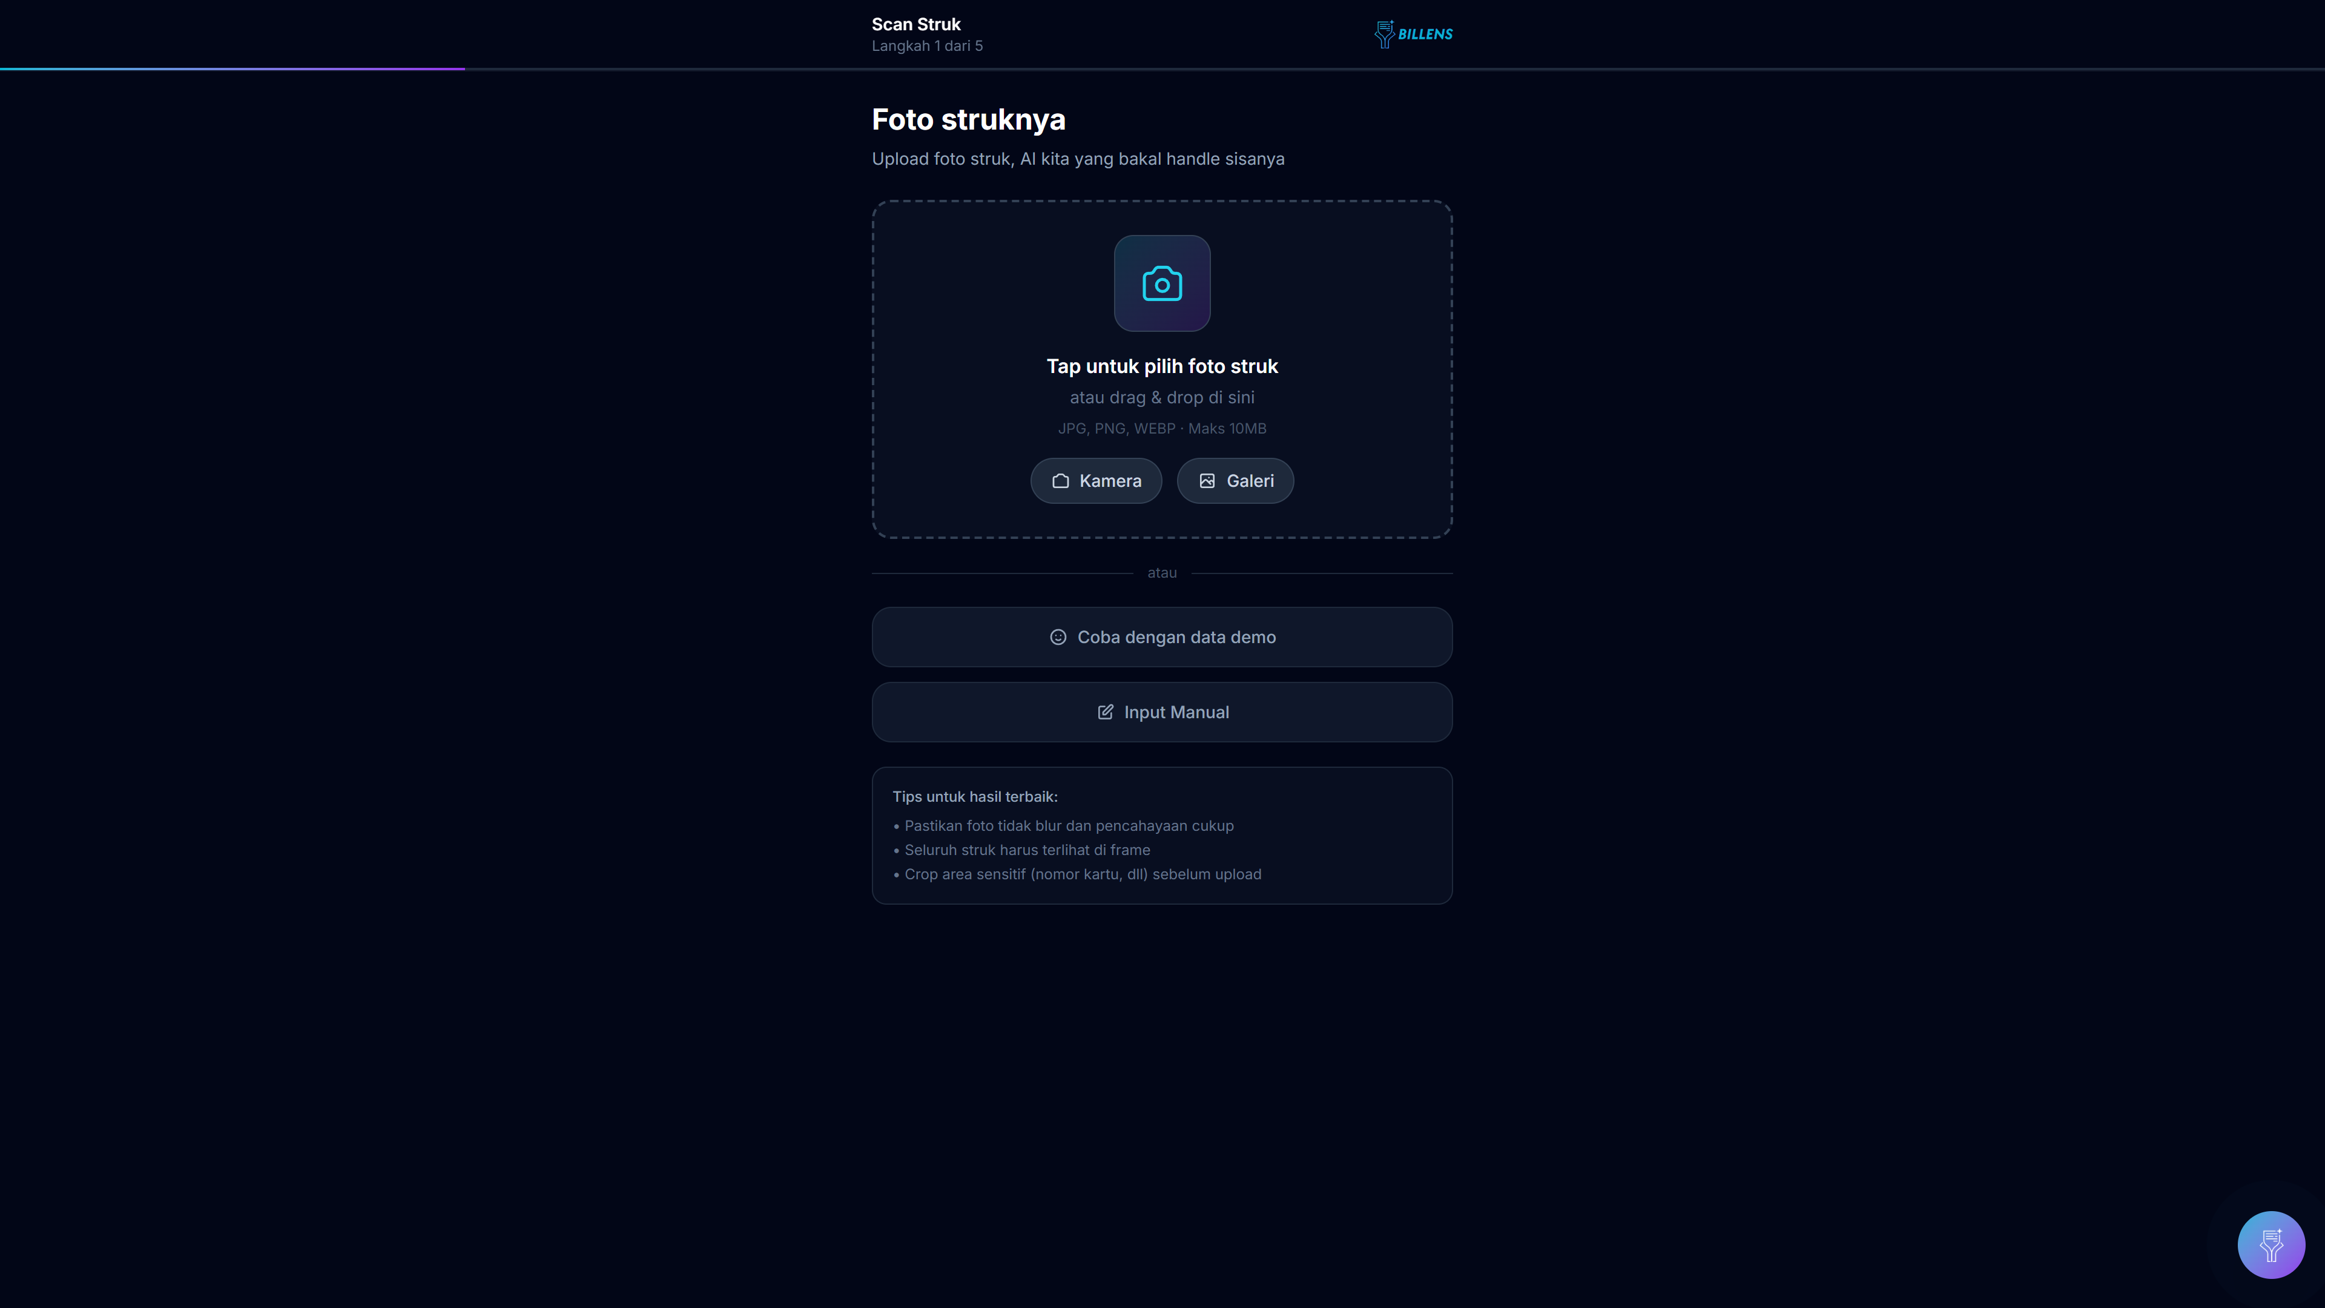Click 'Tap untuk pilih foto struk' text
The height and width of the screenshot is (1308, 2325).
(1162, 366)
